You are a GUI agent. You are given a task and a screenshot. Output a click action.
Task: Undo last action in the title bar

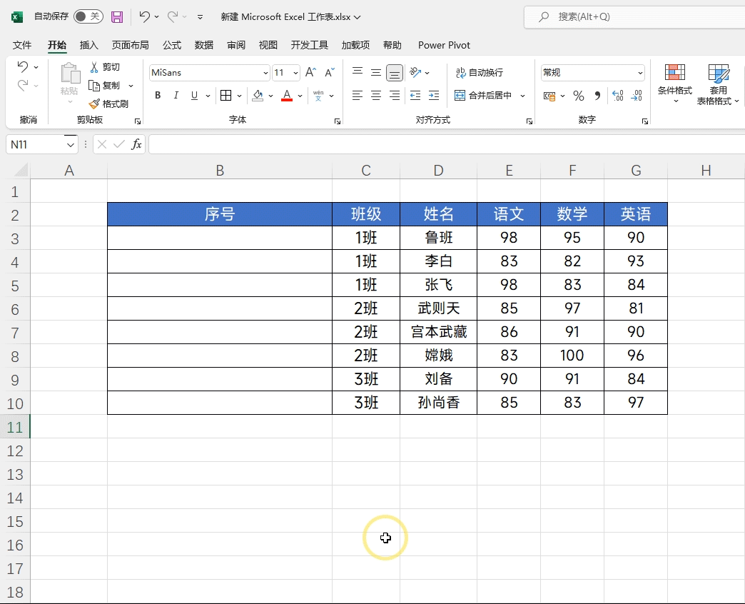pyautogui.click(x=144, y=16)
